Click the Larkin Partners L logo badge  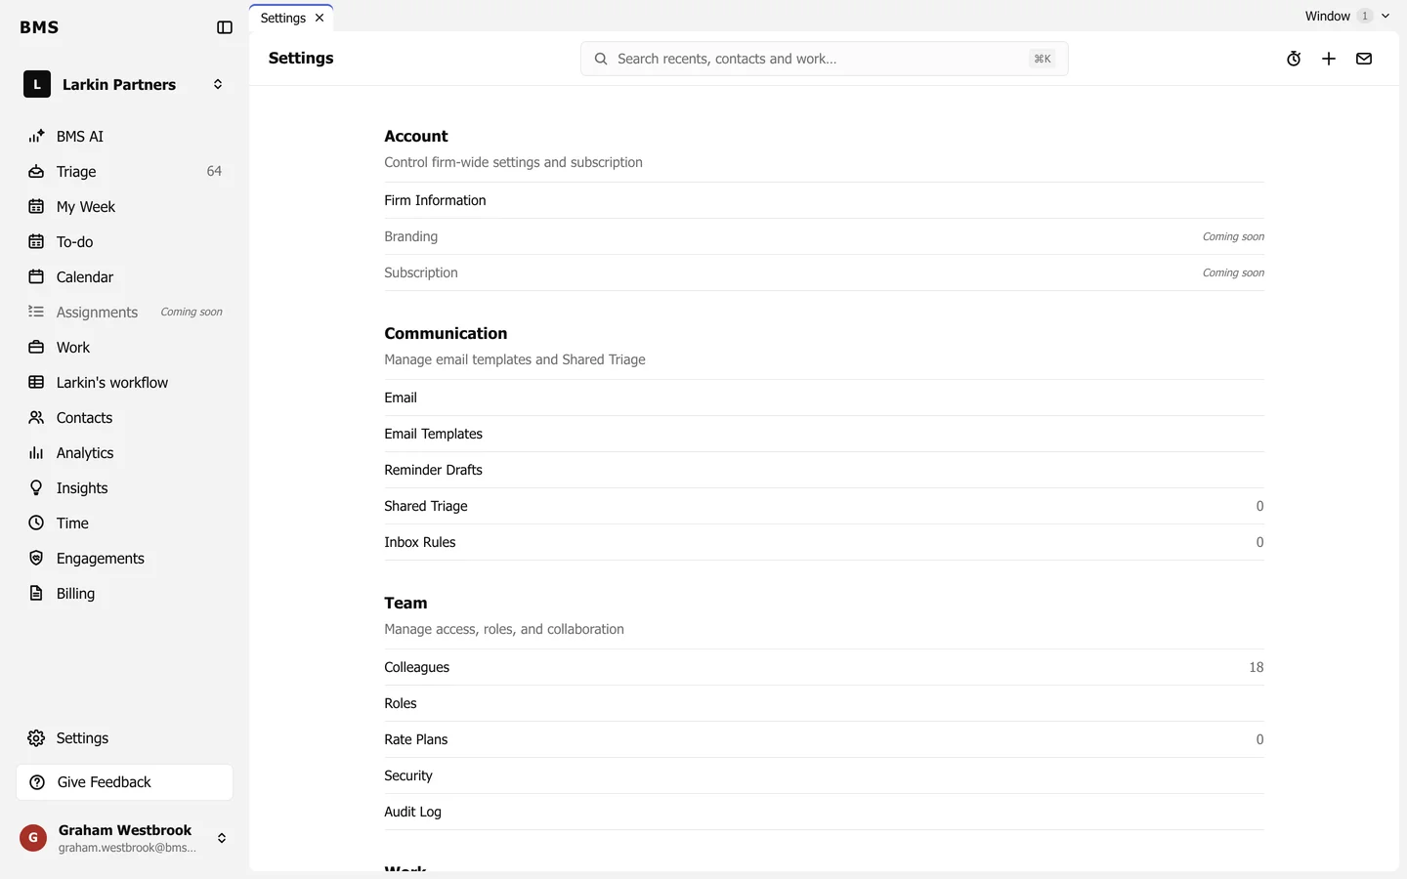pyautogui.click(x=37, y=84)
